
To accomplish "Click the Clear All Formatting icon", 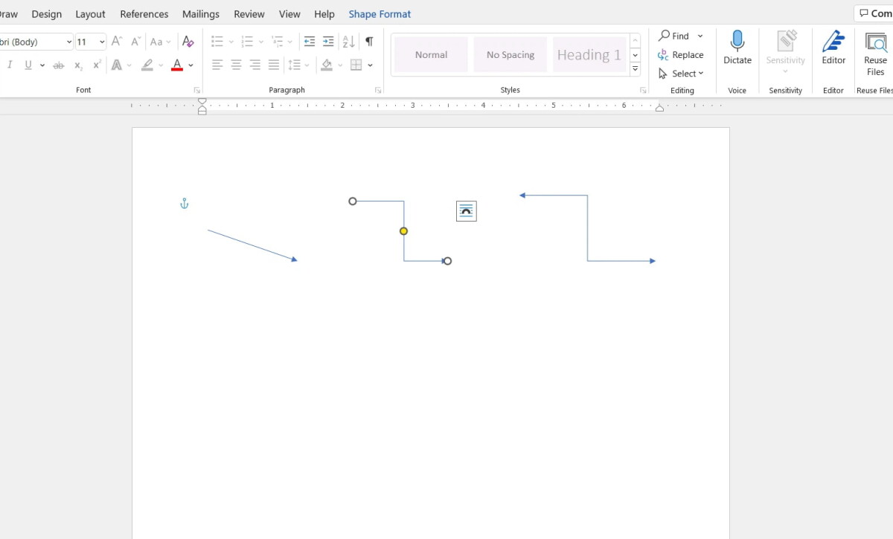I will (188, 42).
